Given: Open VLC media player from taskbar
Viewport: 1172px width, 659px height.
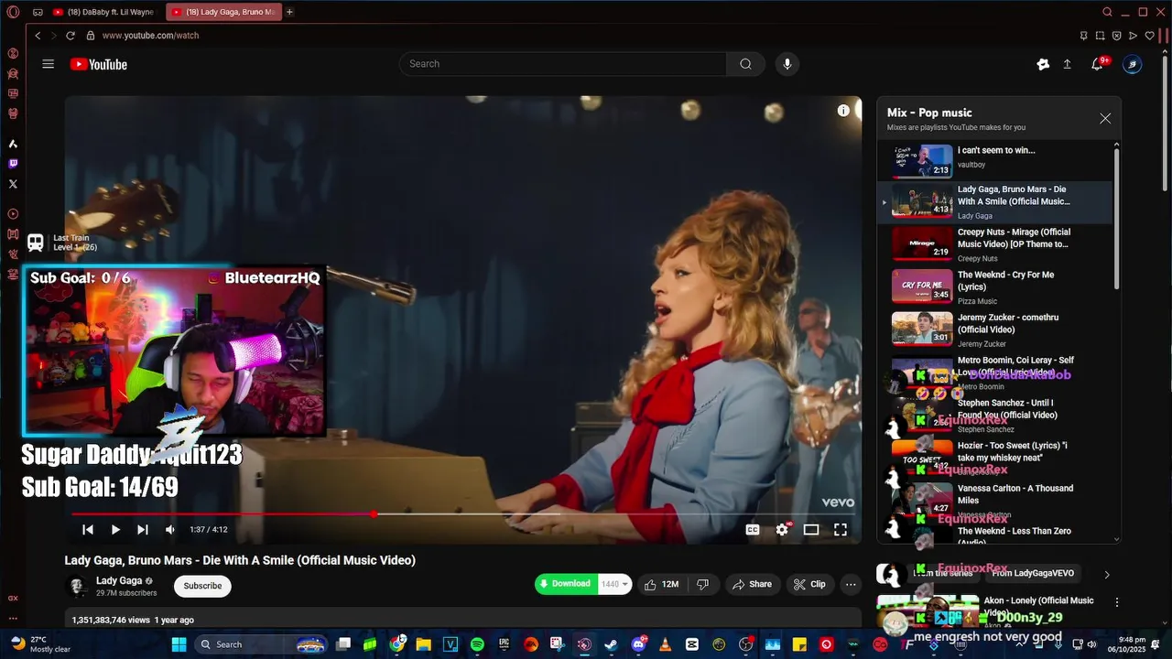Looking at the screenshot, I should pyautogui.click(x=665, y=644).
